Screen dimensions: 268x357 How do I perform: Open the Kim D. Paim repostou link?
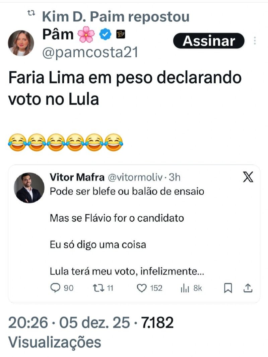[x=116, y=16]
